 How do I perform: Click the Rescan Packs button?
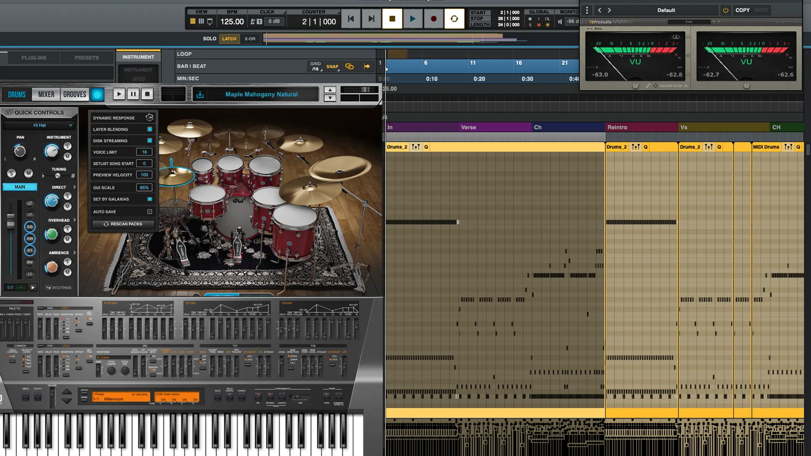122,224
